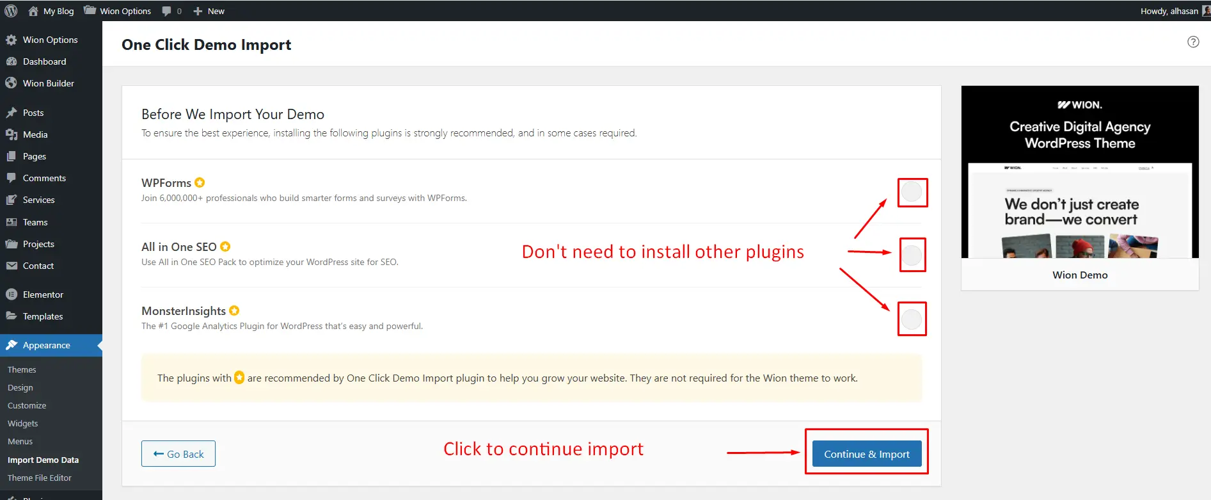
Task: Click the Pages icon in sidebar
Action: [11, 156]
